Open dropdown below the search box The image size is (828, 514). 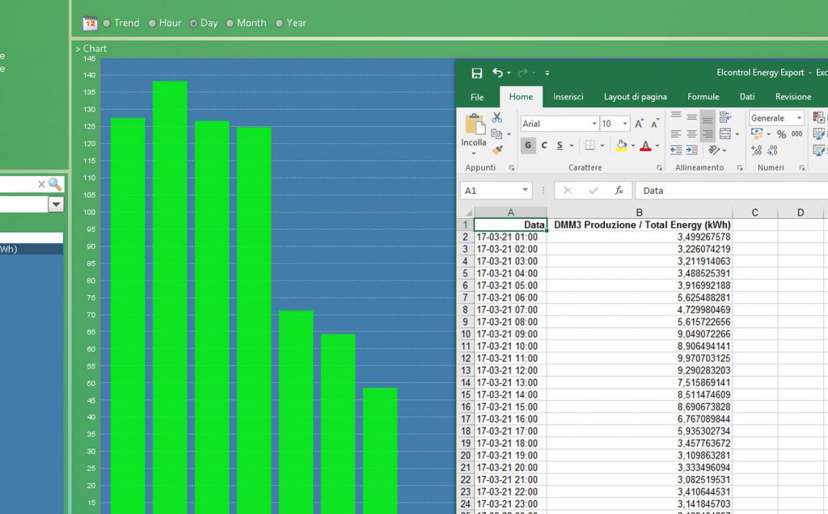click(x=56, y=204)
